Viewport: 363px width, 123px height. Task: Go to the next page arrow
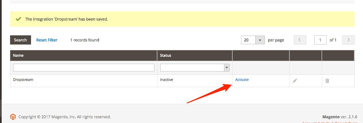348,40
